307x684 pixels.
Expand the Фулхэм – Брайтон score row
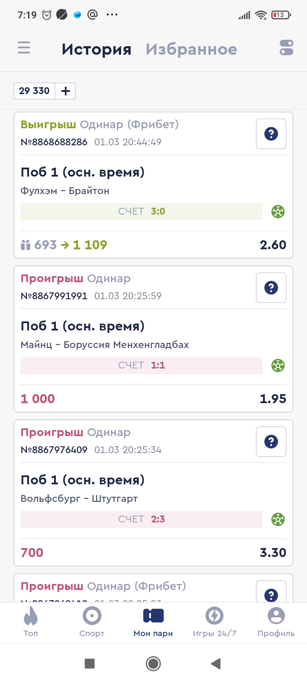[x=142, y=212]
